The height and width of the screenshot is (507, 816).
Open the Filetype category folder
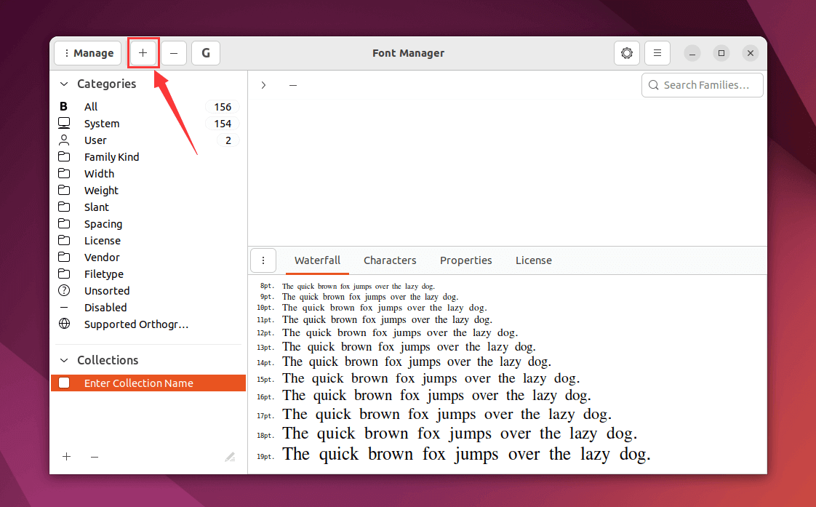coord(148,274)
